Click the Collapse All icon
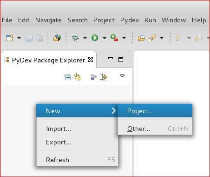 pos(67,77)
